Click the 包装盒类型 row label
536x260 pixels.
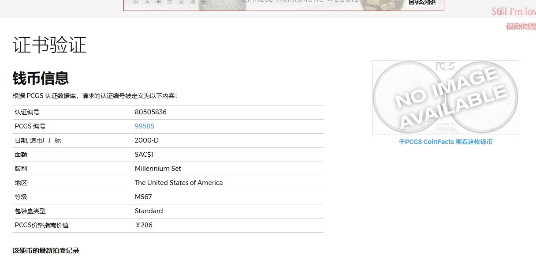pos(30,211)
